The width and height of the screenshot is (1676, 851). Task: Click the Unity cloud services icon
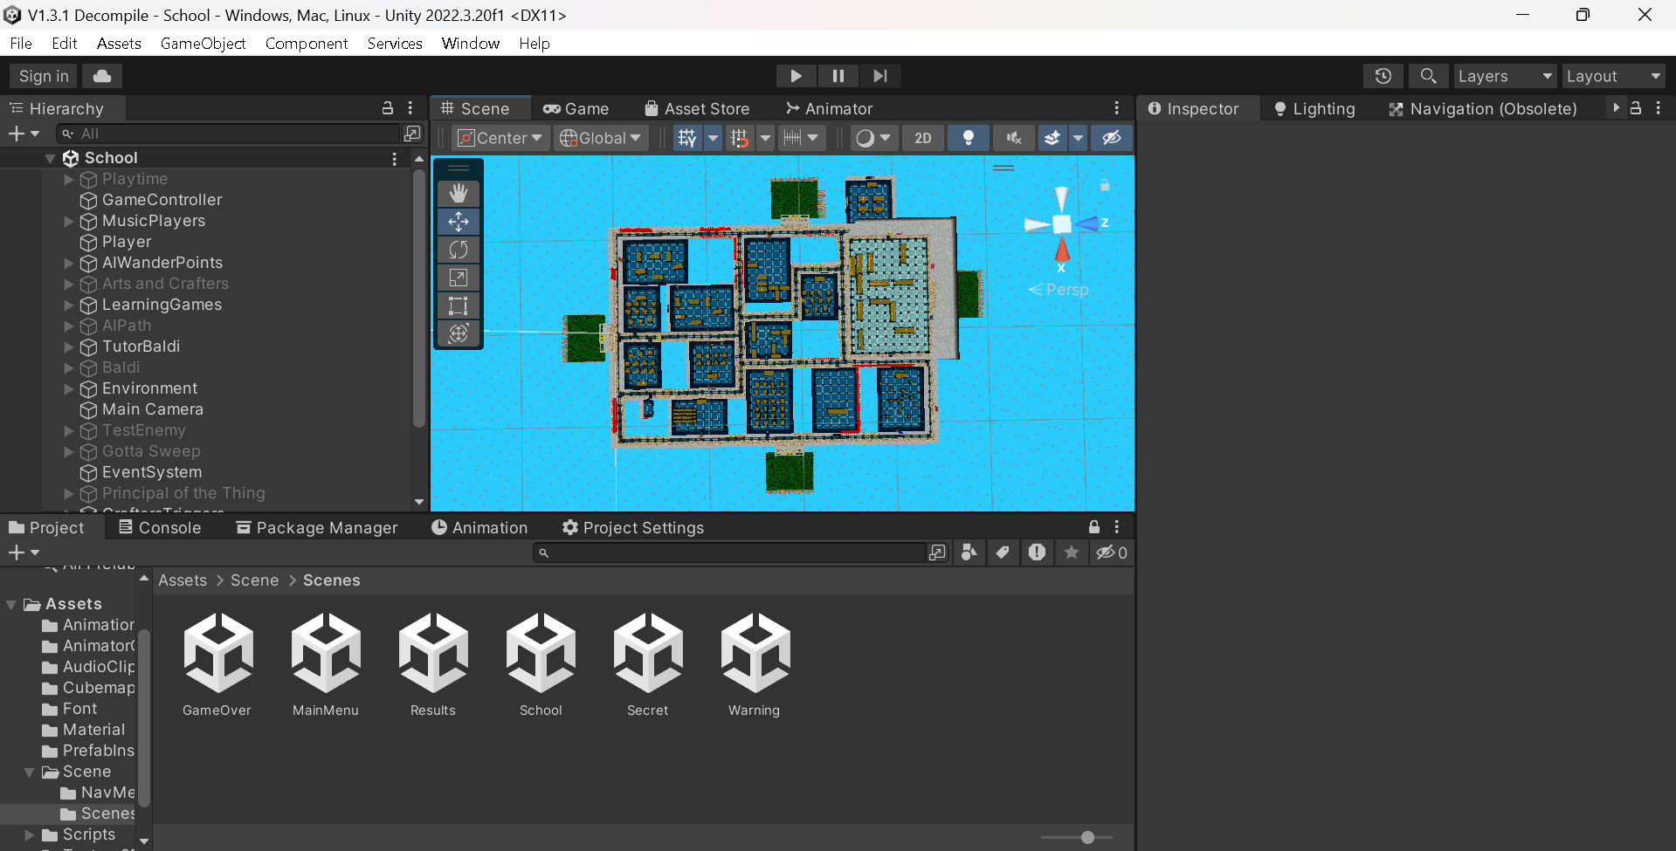click(x=100, y=76)
